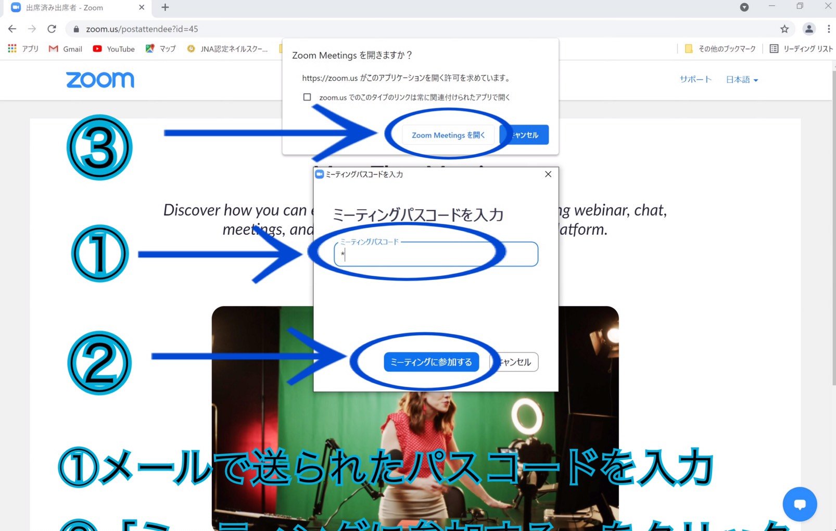Viewport: 836px width, 531px height.
Task: Open the リーディング リスト panel
Action: click(x=801, y=49)
